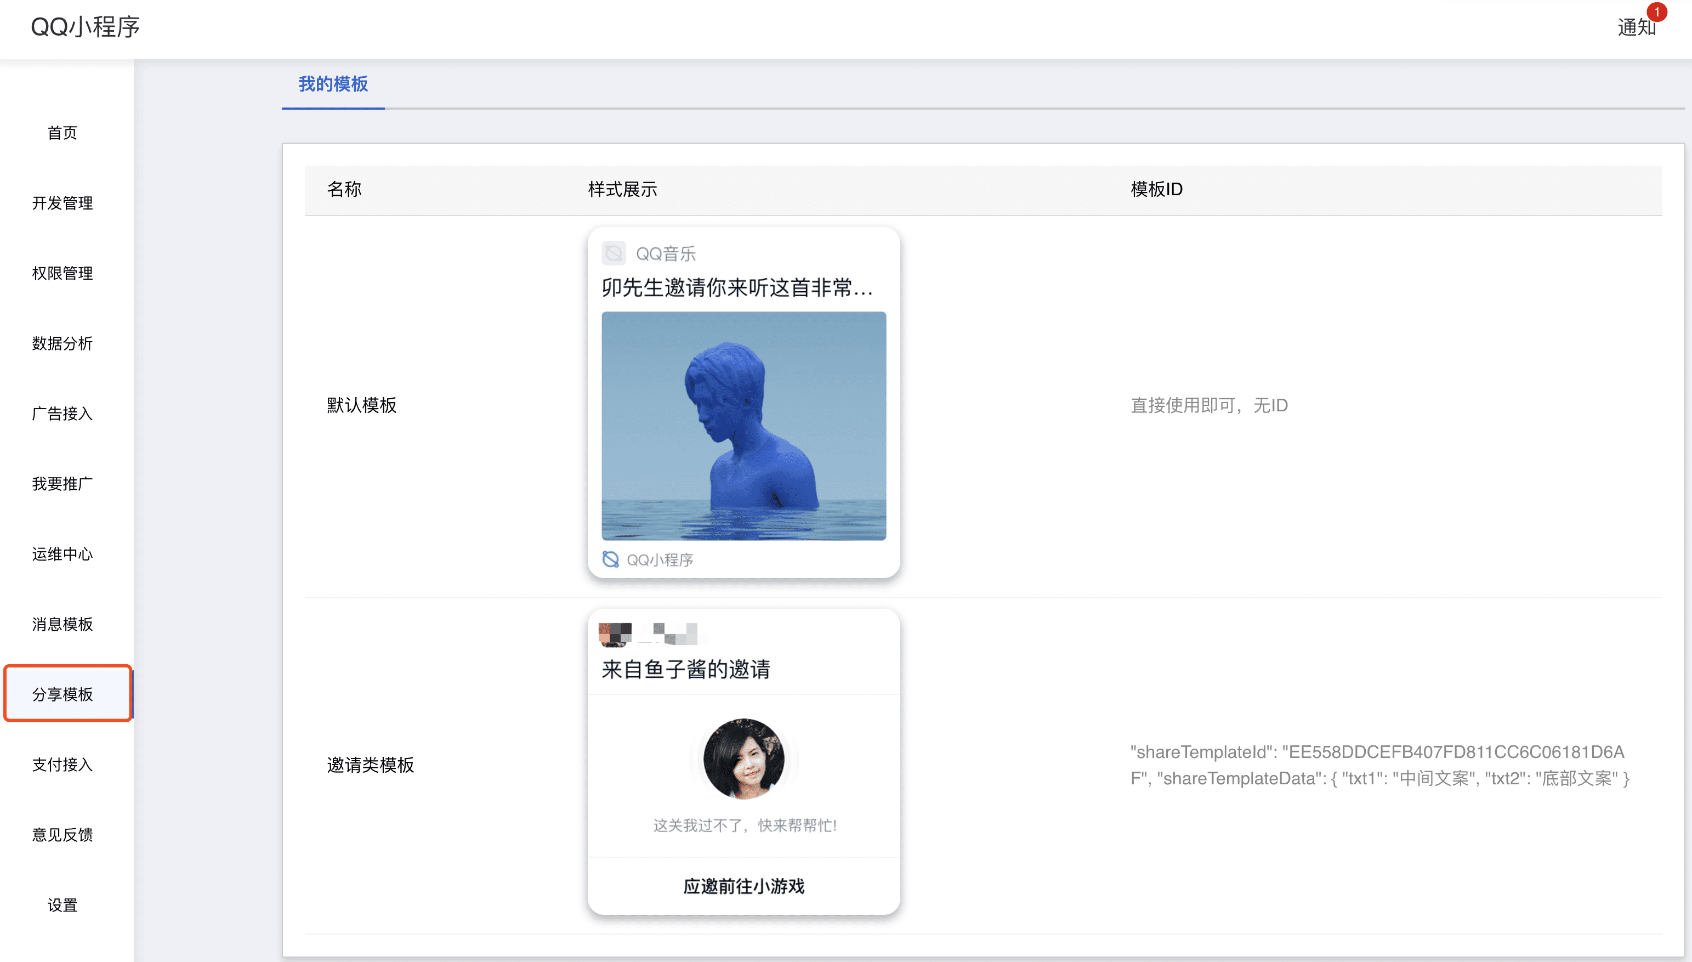Click the title 来自鱼子酱的邀请

pos(685,669)
